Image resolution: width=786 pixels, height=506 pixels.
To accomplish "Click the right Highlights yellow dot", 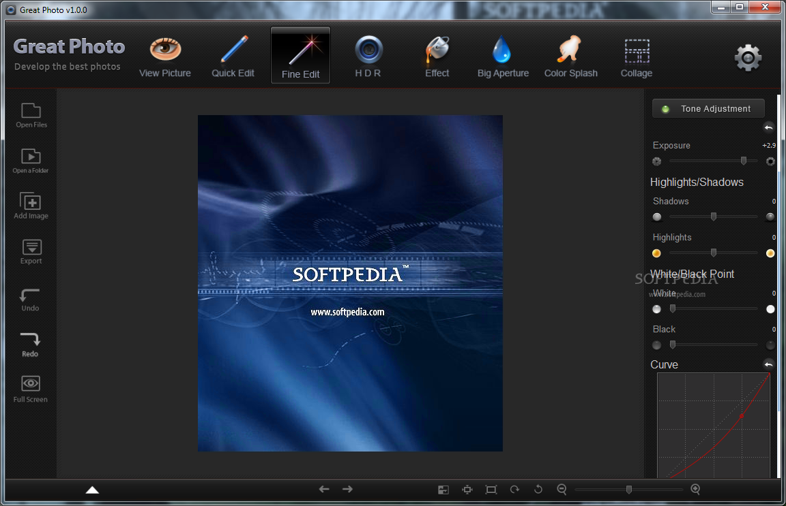I will pyautogui.click(x=770, y=253).
